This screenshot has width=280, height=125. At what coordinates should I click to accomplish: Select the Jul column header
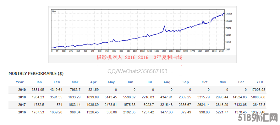click(x=149, y=82)
